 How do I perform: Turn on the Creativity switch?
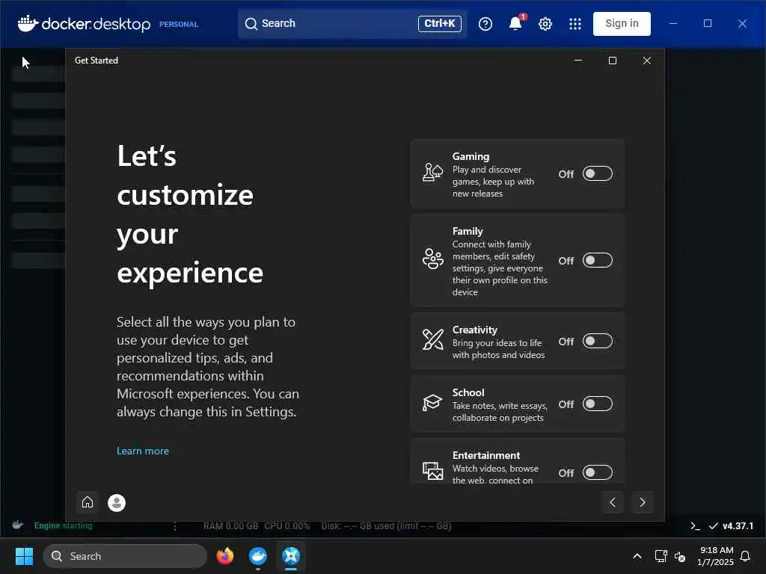click(x=597, y=341)
